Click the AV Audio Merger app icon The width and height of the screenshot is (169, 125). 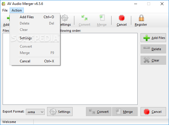3,4
